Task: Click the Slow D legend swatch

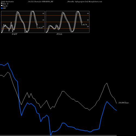Action: 2,3
